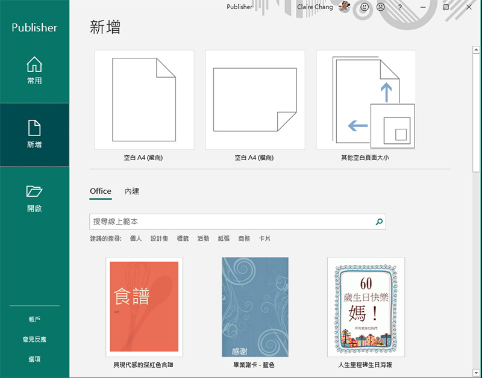Click the scrollbar up arrow
This screenshot has width=482, height=378.
pos(476,49)
